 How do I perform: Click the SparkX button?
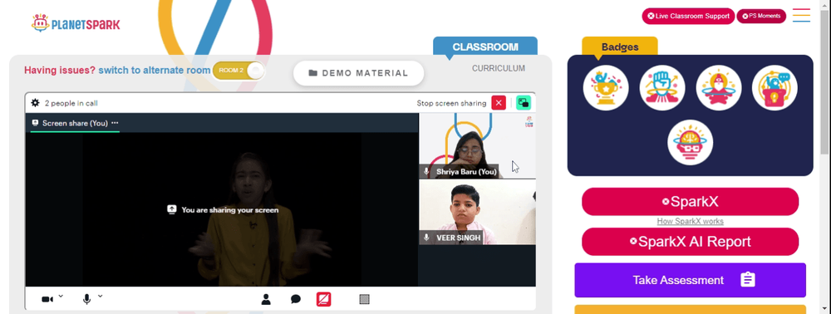(690, 202)
